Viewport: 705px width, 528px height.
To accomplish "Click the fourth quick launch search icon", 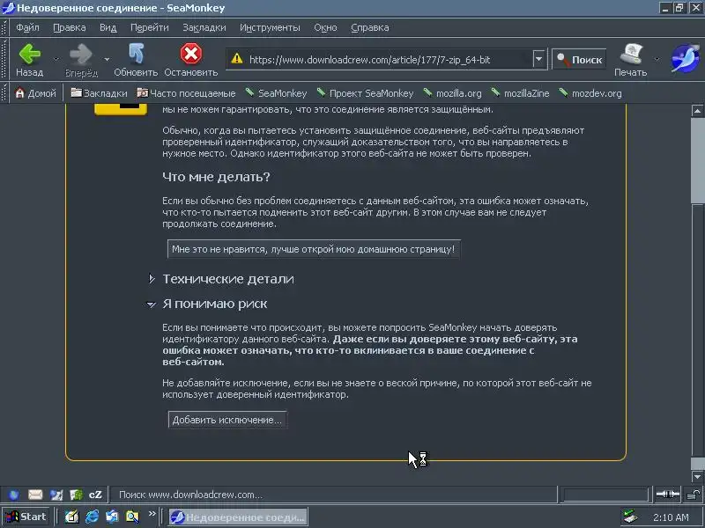I will point(132,517).
